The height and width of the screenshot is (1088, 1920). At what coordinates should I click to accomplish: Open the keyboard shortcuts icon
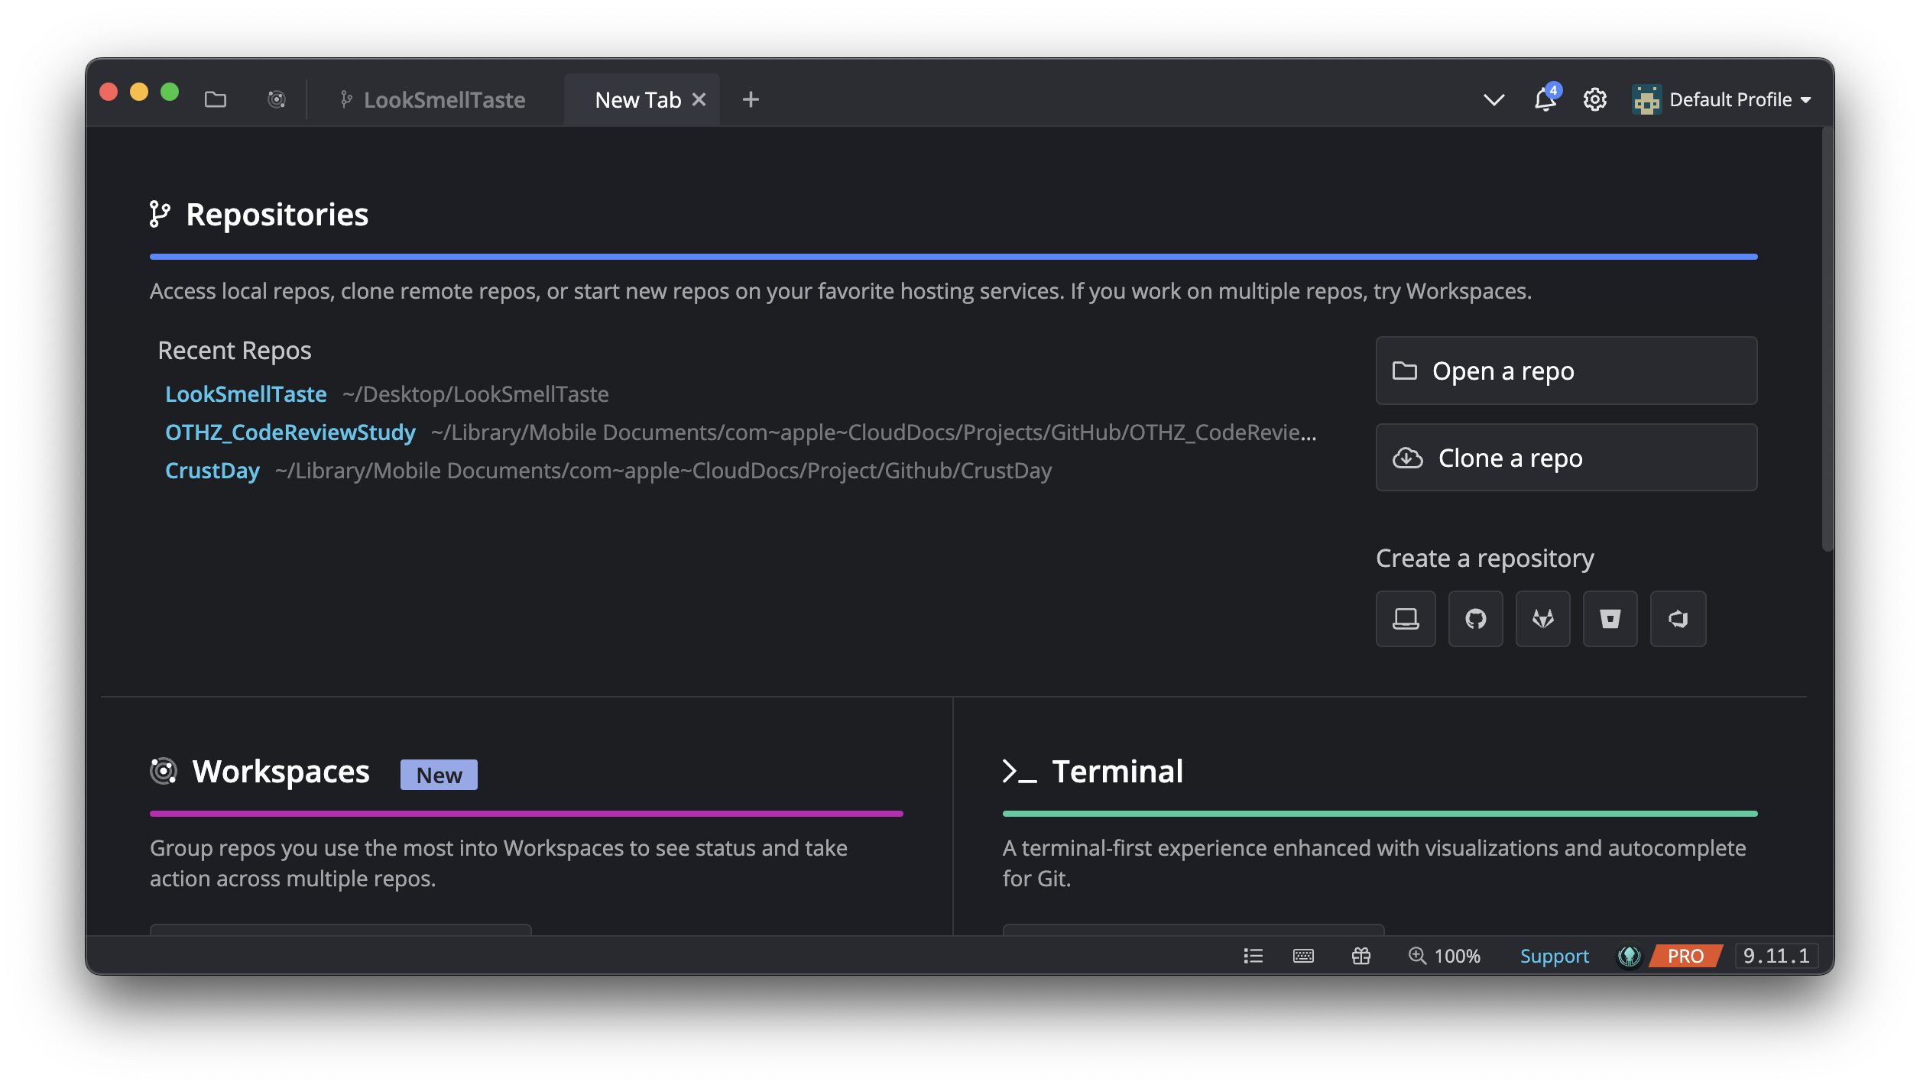click(1303, 956)
